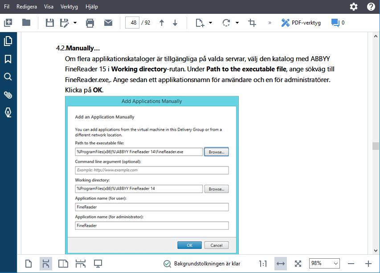Expand the Rotate dropdown arrow
The width and height of the screenshot is (380, 273).
237,23
